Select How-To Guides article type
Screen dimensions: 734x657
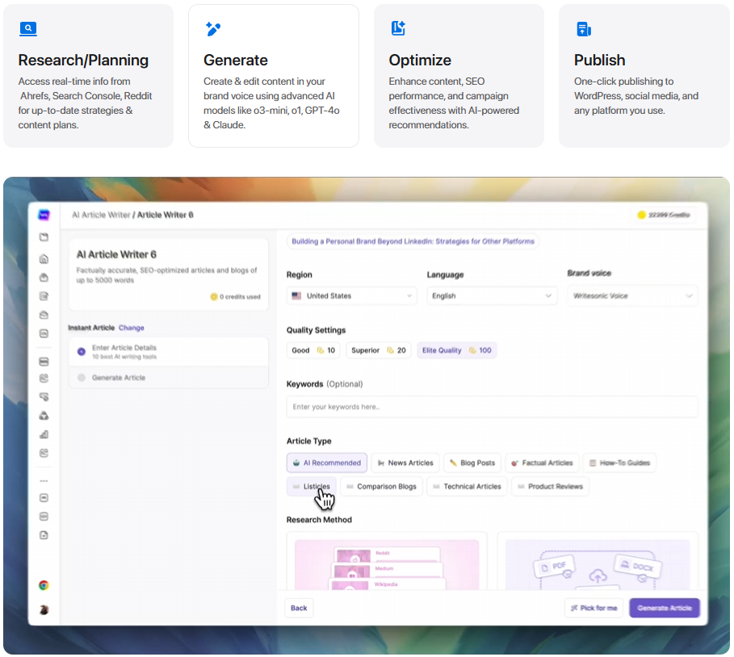coord(619,462)
